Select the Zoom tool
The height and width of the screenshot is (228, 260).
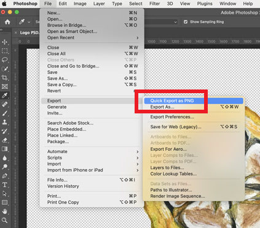4,220
